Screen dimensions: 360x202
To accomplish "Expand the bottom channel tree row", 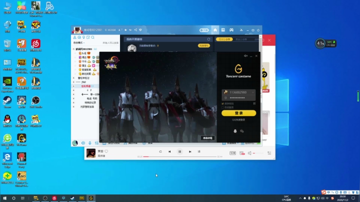I will click(x=73, y=106).
